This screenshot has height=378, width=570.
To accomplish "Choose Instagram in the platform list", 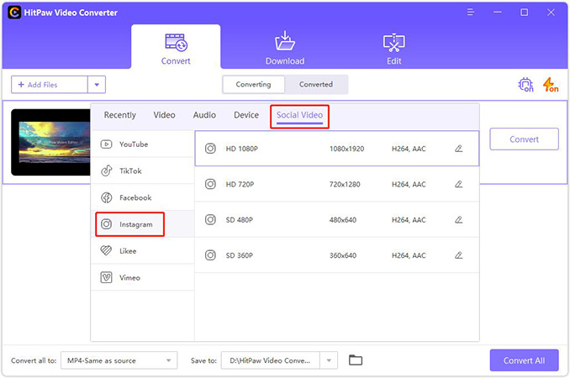I will tap(143, 224).
